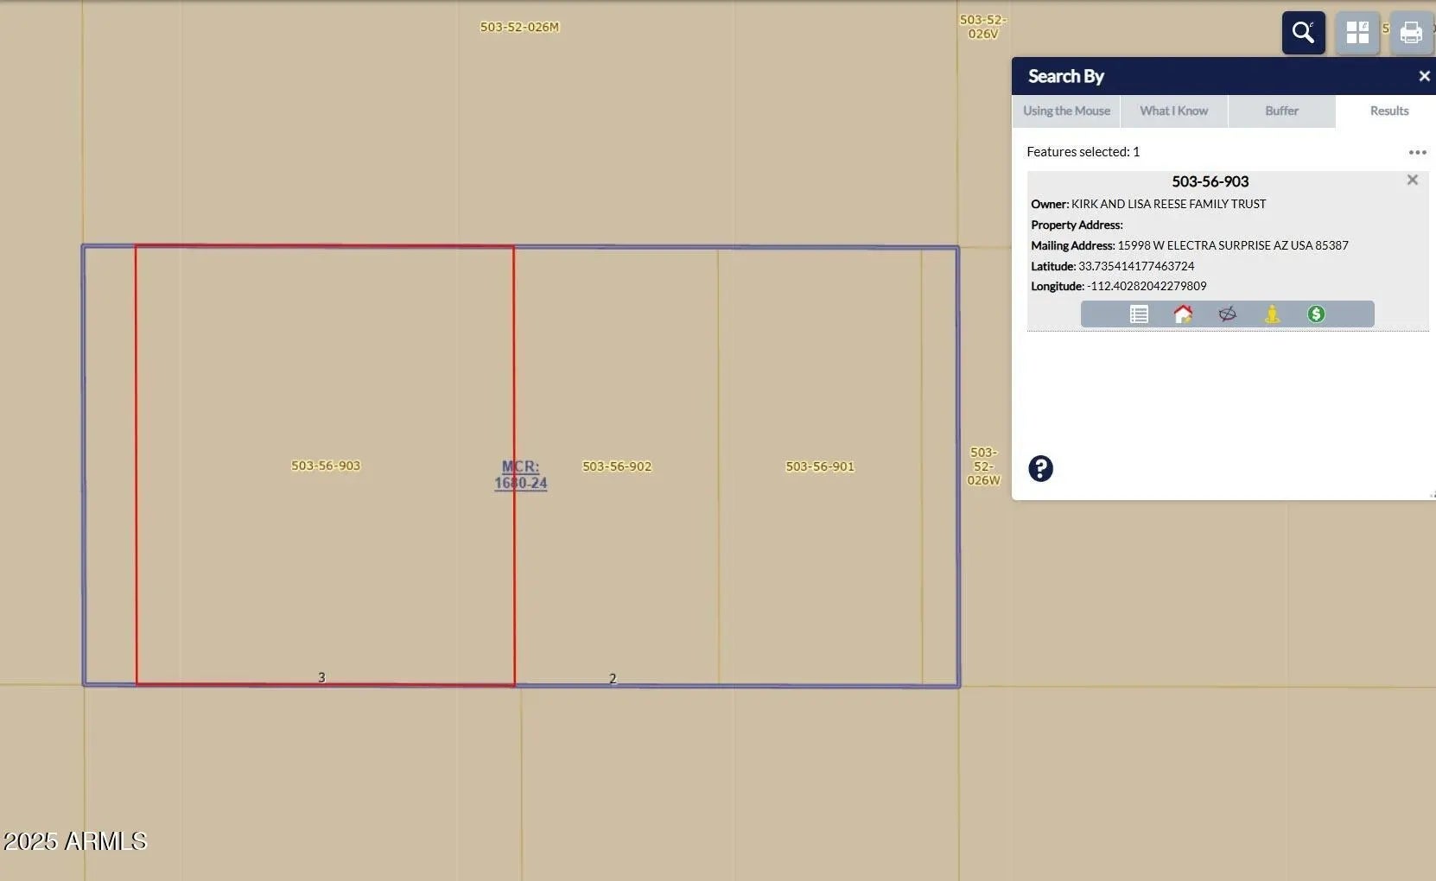
Task: Open the MCR: 1680-24 map link
Action: 520,475
